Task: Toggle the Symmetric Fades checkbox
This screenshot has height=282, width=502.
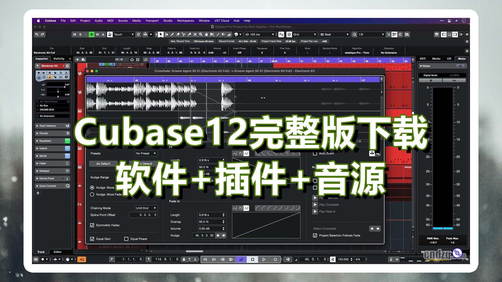Action: point(92,225)
